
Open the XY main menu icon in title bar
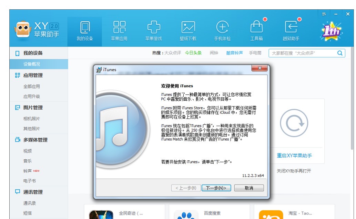point(324,14)
